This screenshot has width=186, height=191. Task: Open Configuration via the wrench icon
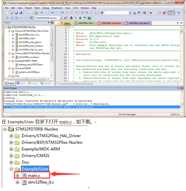(x=178, y=13)
